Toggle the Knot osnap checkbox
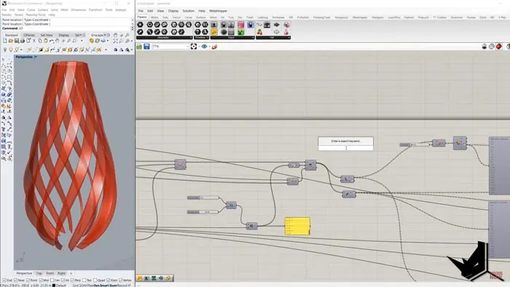 click(109, 280)
